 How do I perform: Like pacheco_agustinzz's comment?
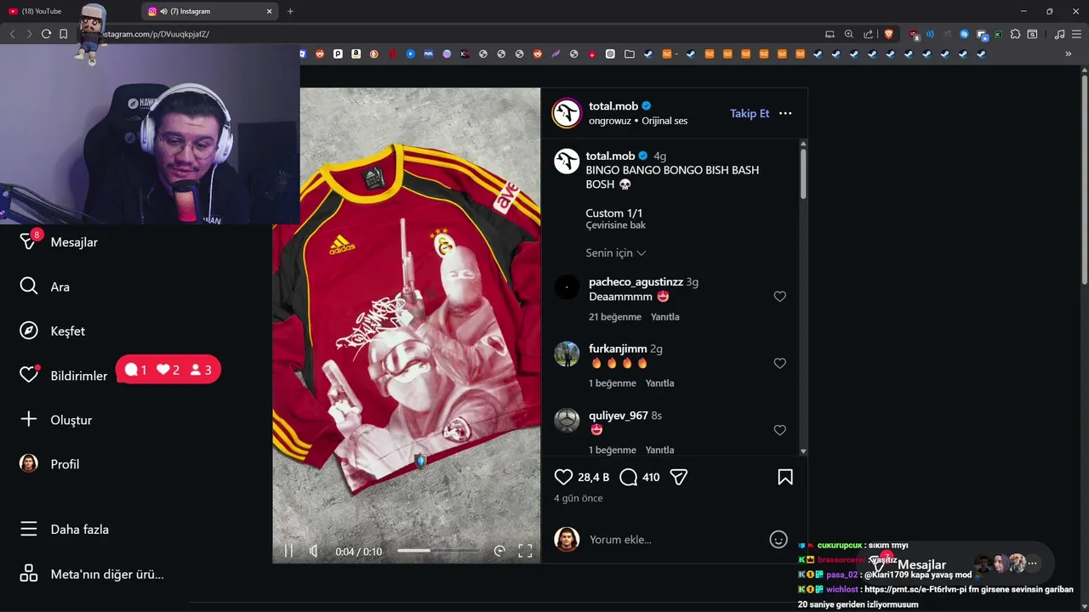780,297
